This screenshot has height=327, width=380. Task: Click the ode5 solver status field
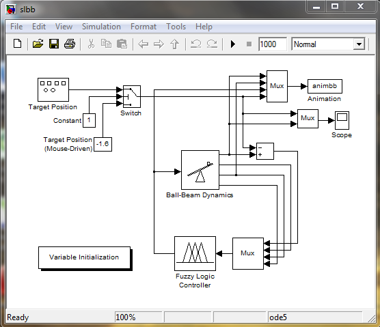pyautogui.click(x=315, y=317)
